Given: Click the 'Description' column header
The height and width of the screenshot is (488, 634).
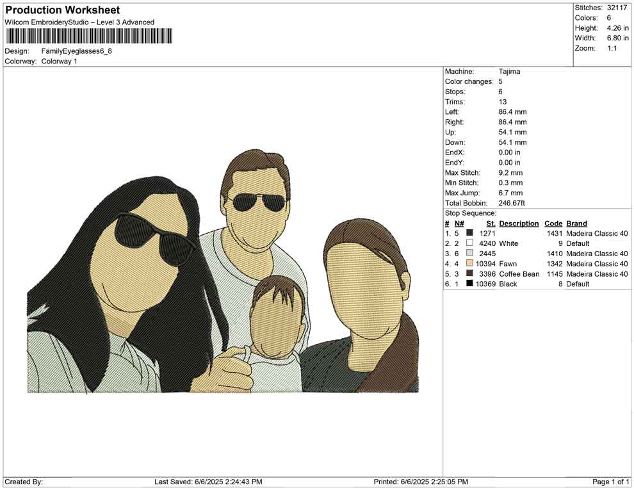Looking at the screenshot, I should [519, 224].
